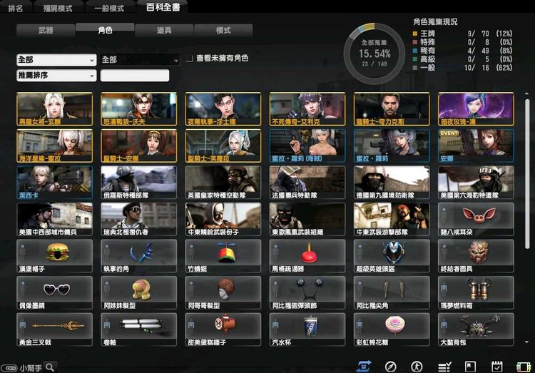The width and height of the screenshot is (535, 373).
Task: Select the 蜜拉・蘿莉 (海賊) character card
Action: [307, 145]
